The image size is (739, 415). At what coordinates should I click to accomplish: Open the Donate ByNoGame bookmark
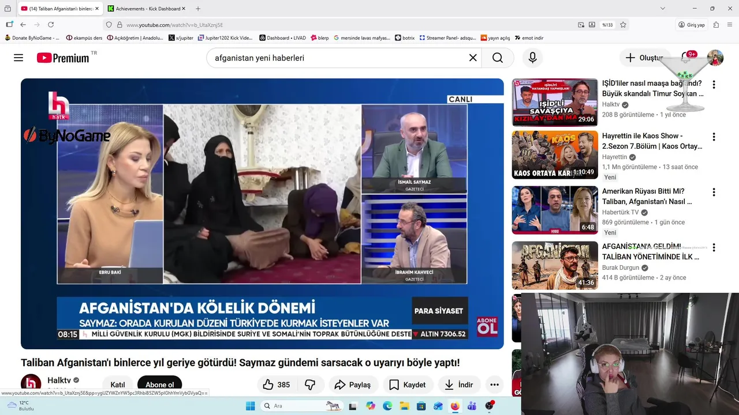point(32,38)
